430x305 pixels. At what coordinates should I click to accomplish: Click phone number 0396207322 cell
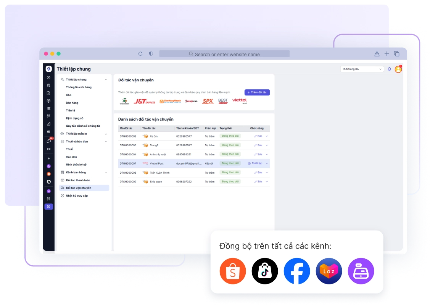(x=184, y=182)
